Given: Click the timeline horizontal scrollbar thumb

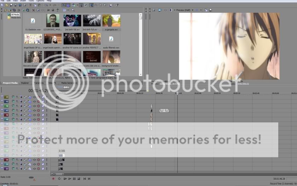Looking at the screenshot, I should [59, 174].
